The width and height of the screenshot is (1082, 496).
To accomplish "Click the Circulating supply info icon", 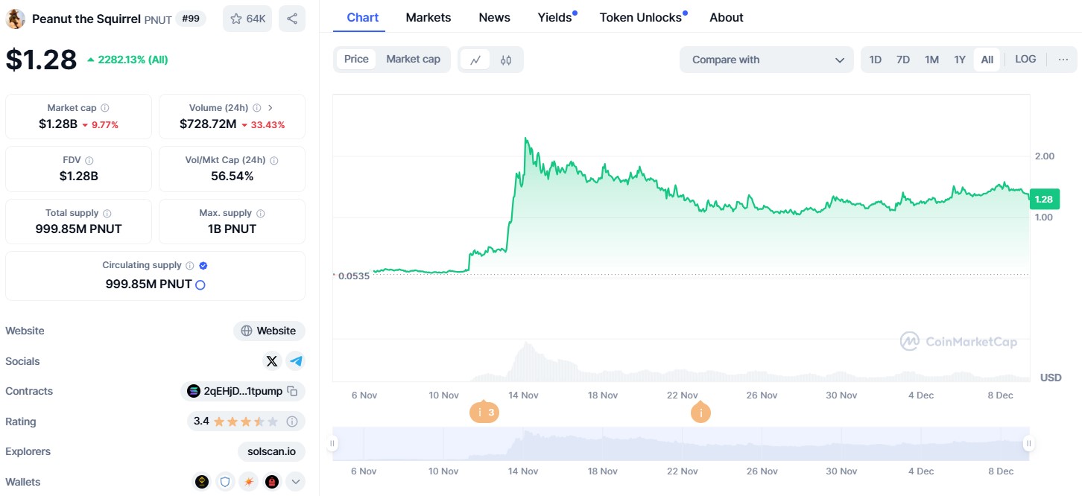I will pyautogui.click(x=189, y=265).
